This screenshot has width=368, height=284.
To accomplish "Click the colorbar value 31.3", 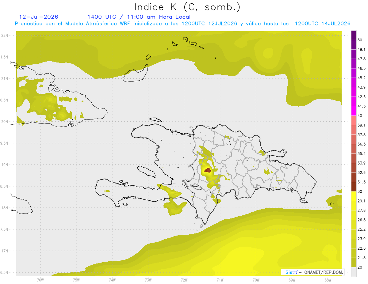I will 362,182.
